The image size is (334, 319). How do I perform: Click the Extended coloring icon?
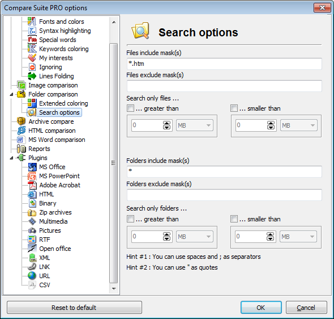(32, 103)
